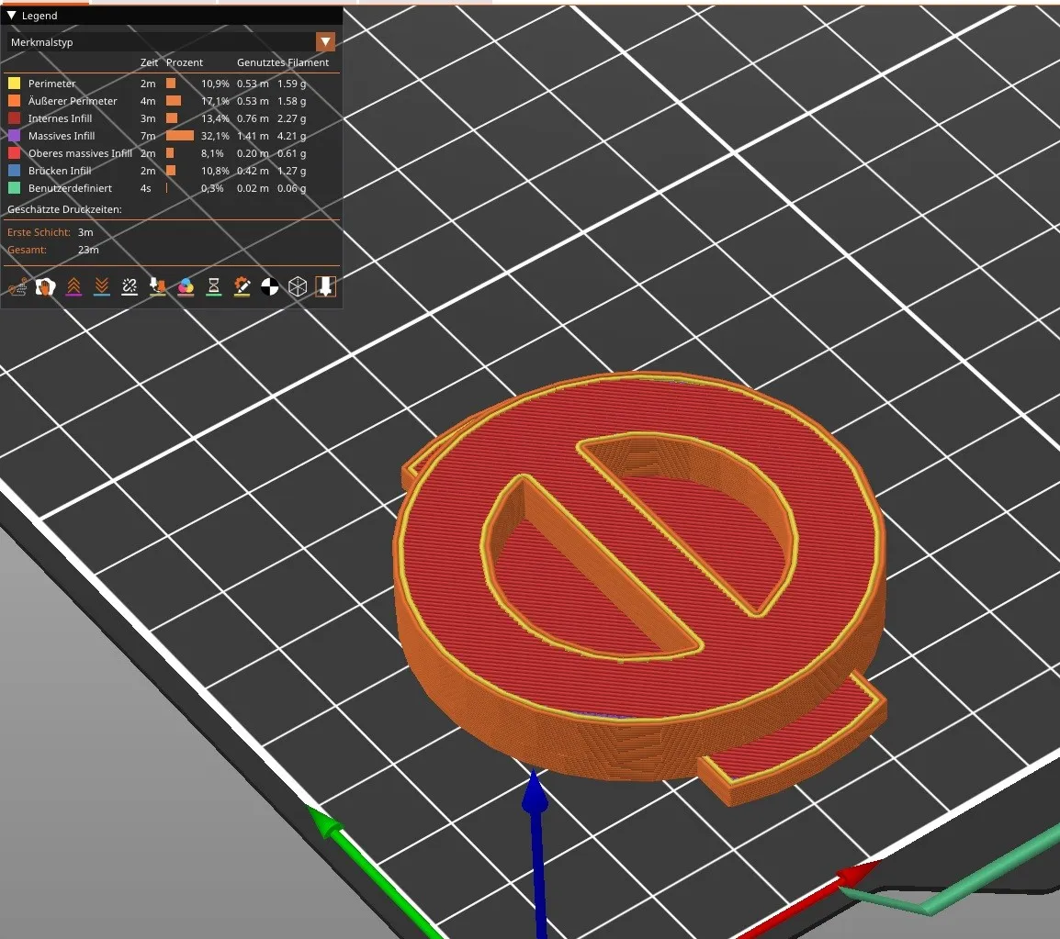Click the 'Prozent' column header
The width and height of the screenshot is (1060, 939).
pyautogui.click(x=185, y=62)
